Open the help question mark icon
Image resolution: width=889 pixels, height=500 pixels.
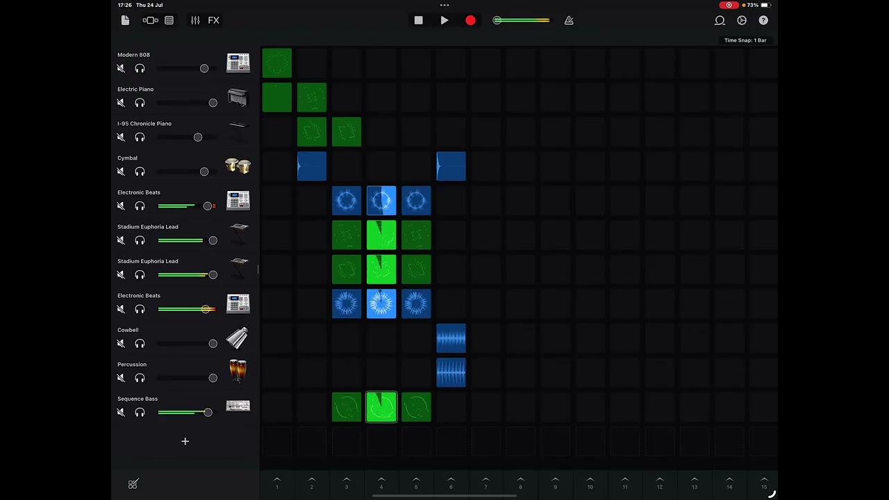[x=763, y=20]
